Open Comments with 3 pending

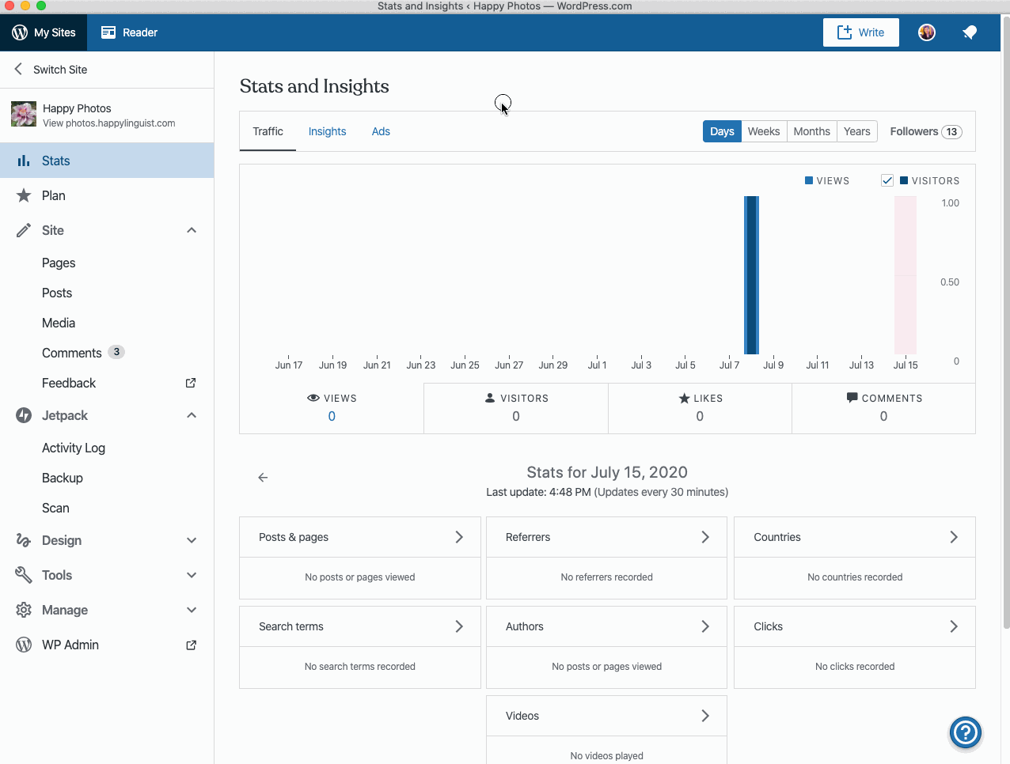[x=83, y=353]
